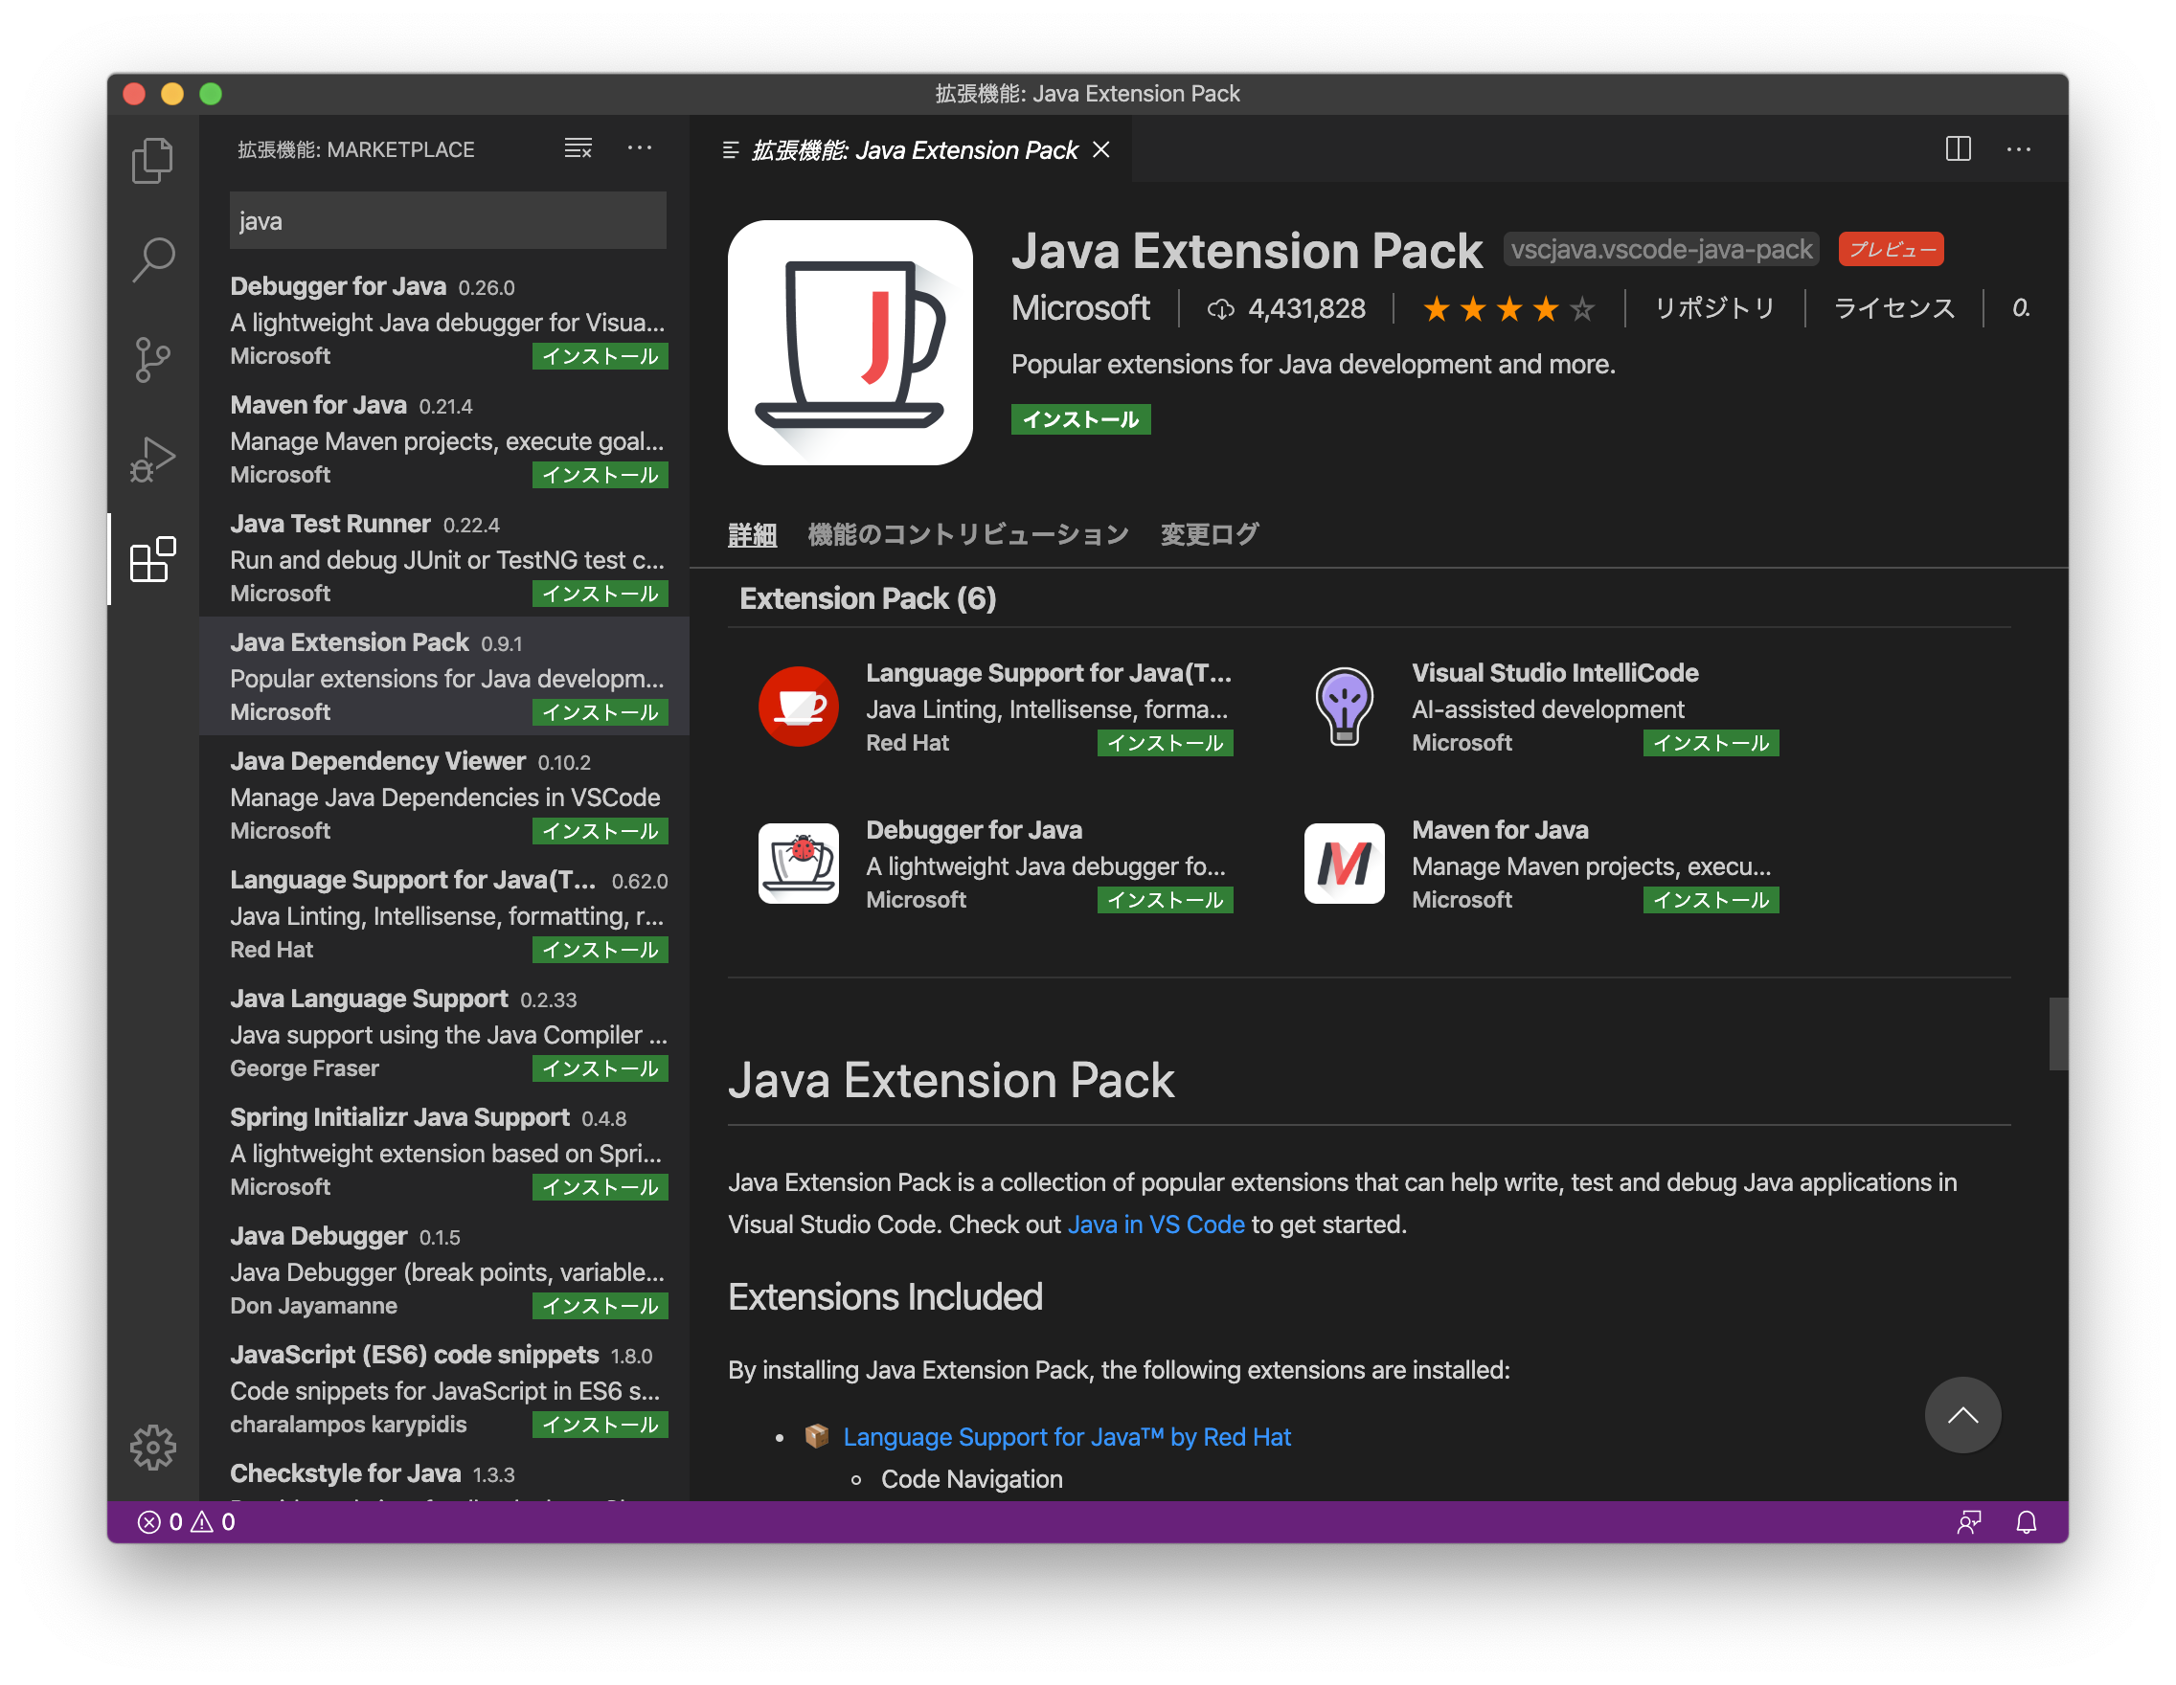Open the Run and Debug view icon

[153, 458]
